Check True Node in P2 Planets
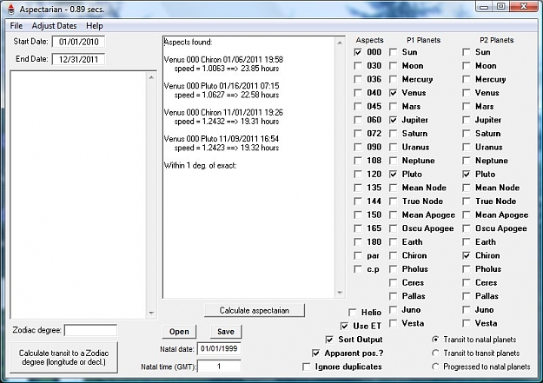 tap(467, 201)
